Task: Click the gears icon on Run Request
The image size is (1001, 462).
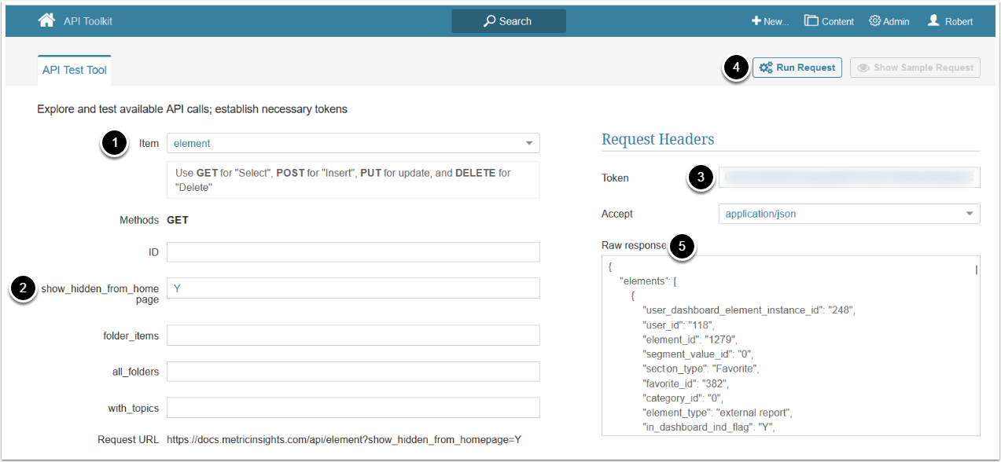Action: [x=765, y=68]
